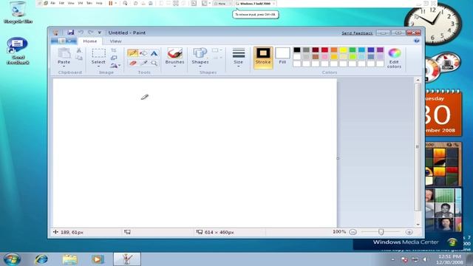Open the Recycle Bin on the desktop
The width and height of the screenshot is (473, 266).
18,13
